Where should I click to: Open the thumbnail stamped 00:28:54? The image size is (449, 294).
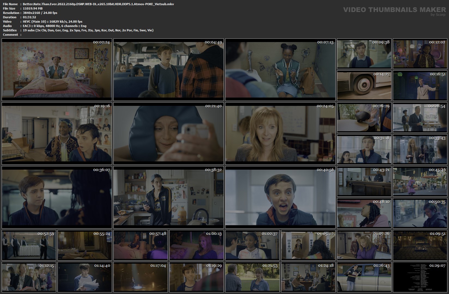click(x=420, y=118)
